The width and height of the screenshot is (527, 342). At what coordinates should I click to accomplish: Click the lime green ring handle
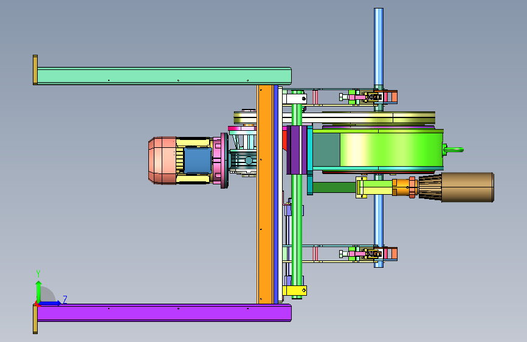pyautogui.click(x=453, y=150)
